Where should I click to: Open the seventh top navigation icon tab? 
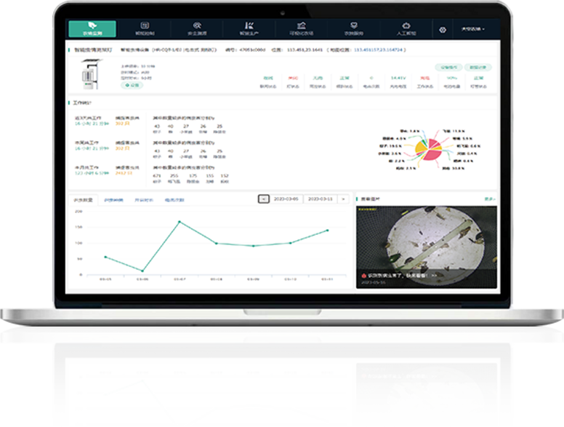[406, 29]
